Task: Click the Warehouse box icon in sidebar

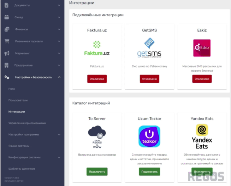Action: (6, 17)
